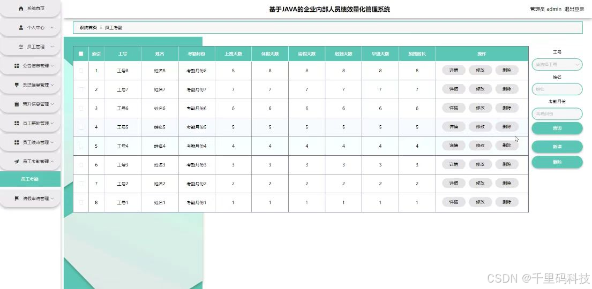The width and height of the screenshot is (592, 289).
Task: Tick the checkbox for 工号6 row
Action: (81, 108)
